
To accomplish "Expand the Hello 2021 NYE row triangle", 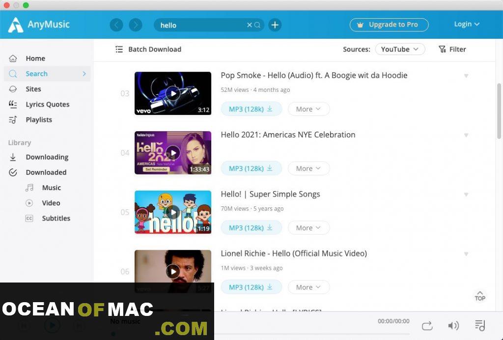I will coord(466,135).
